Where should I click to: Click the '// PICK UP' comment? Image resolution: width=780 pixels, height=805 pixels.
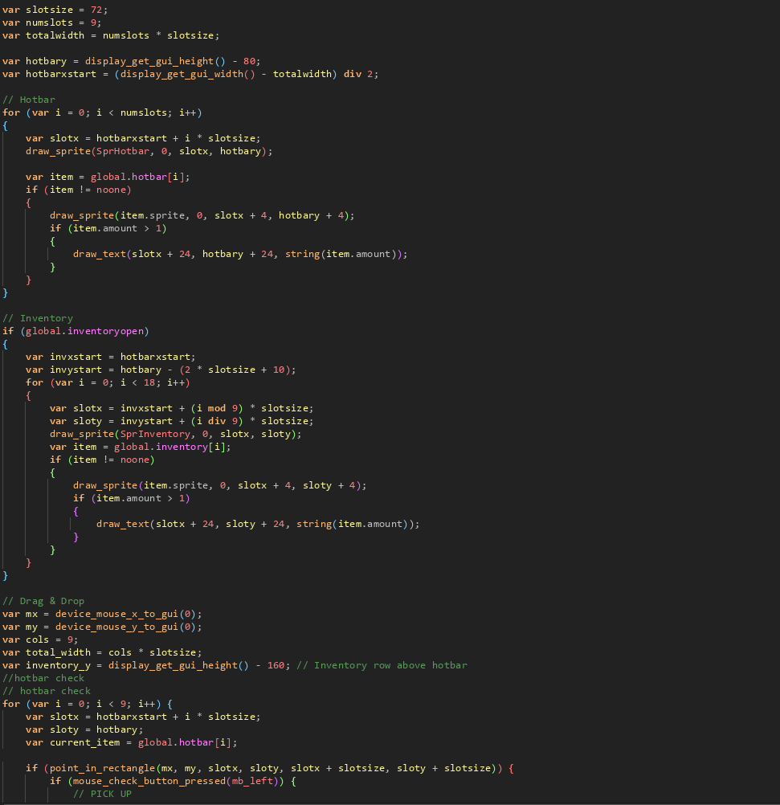pyautogui.click(x=102, y=794)
